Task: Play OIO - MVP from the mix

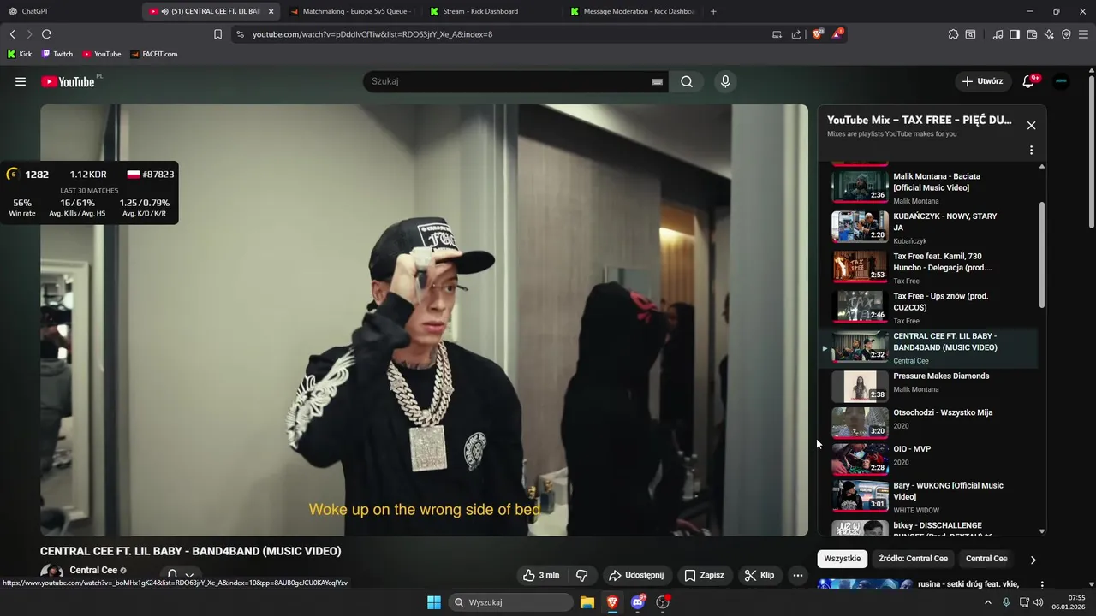Action: coord(929,459)
